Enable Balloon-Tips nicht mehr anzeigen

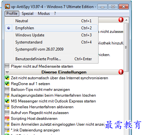point(7,89)
